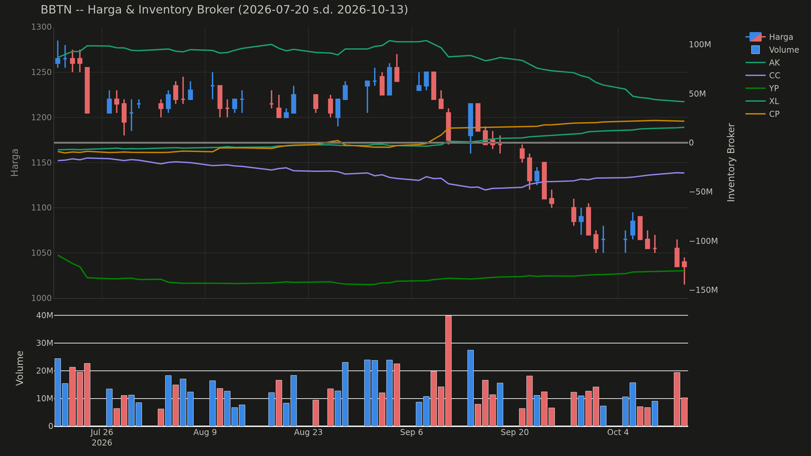Toggle the YP broker line legend
This screenshot has height=456, width=811.
(763, 88)
